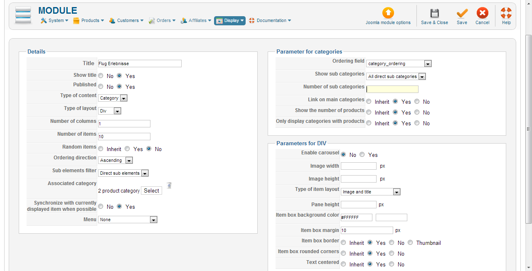Open Help via the lifebuoy icon
Viewport: 532px width, 271px height.
click(x=506, y=13)
